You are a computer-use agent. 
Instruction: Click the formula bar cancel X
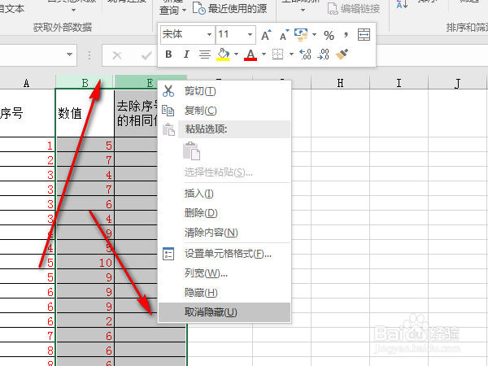(x=117, y=55)
